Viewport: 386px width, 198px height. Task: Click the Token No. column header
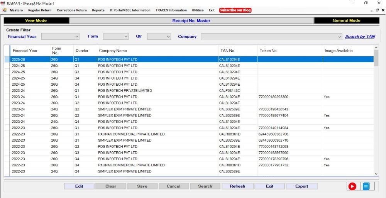[290, 51]
